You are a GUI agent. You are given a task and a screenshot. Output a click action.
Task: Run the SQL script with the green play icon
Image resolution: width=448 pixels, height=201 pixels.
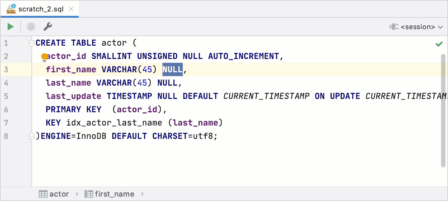pyautogui.click(x=10, y=27)
